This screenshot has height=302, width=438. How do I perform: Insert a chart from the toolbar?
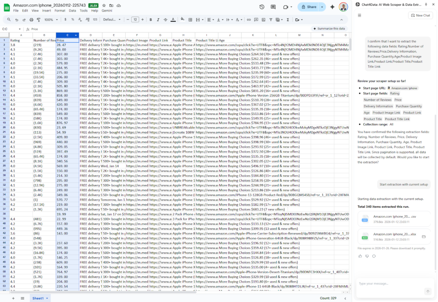point(263,20)
